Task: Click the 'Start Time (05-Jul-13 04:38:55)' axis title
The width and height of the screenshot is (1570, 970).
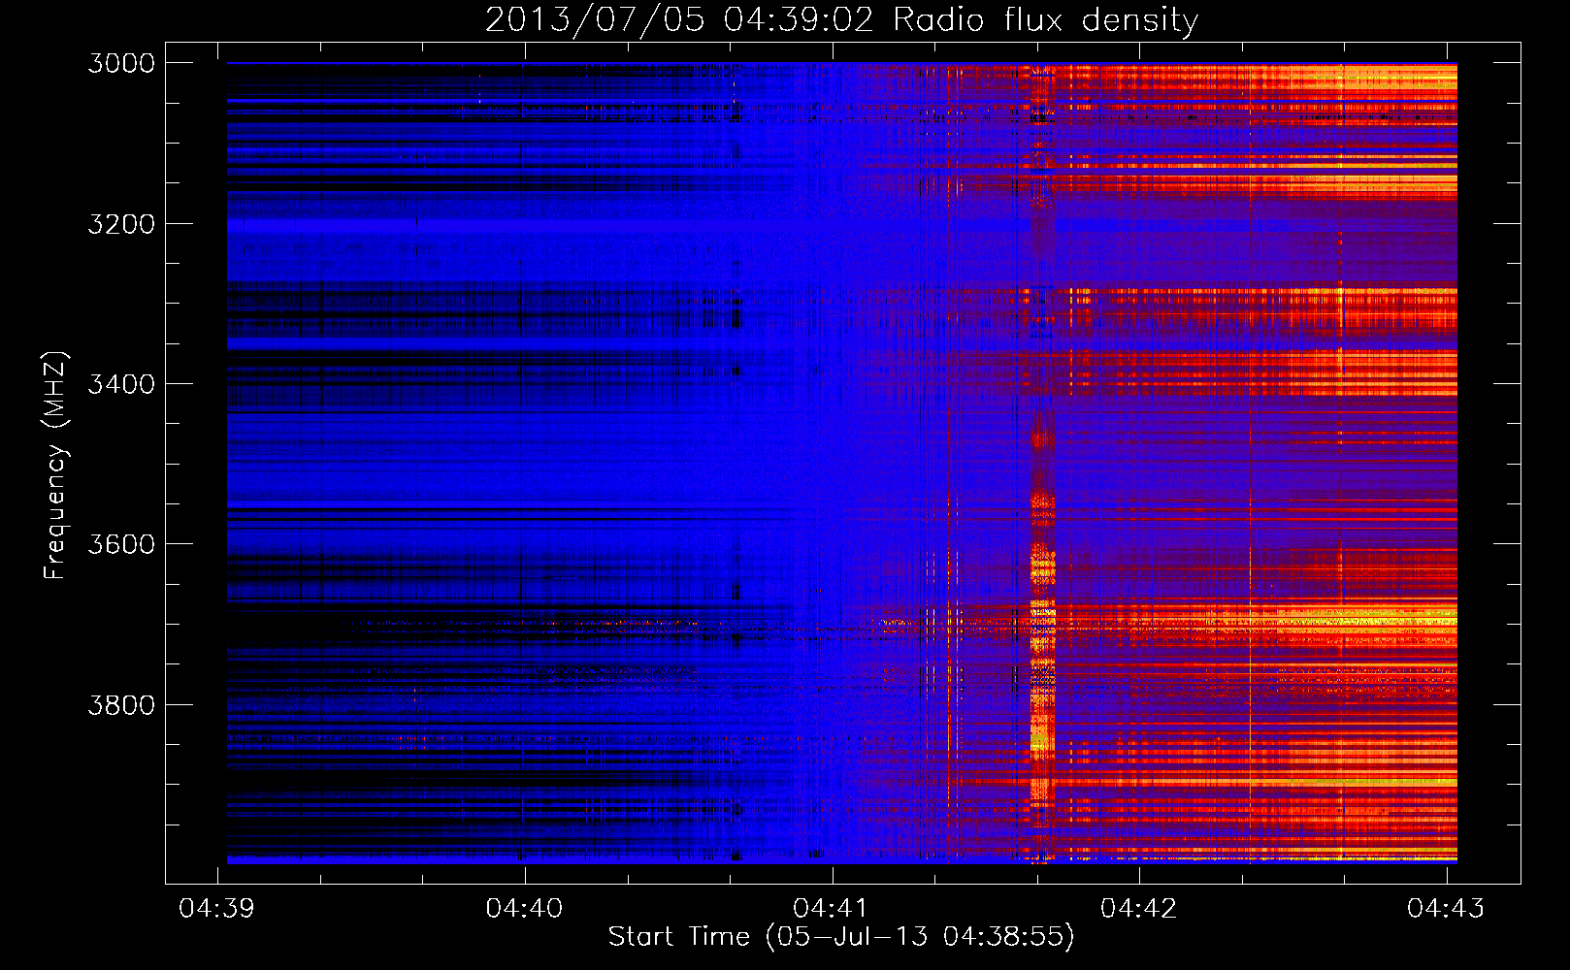Action: [x=841, y=937]
